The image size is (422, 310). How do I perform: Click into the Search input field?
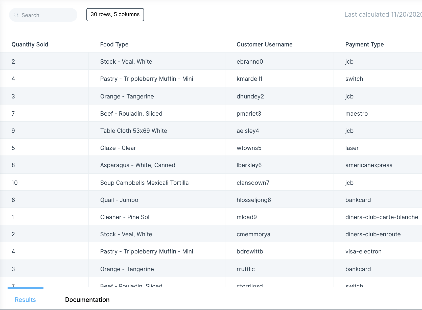[45, 15]
